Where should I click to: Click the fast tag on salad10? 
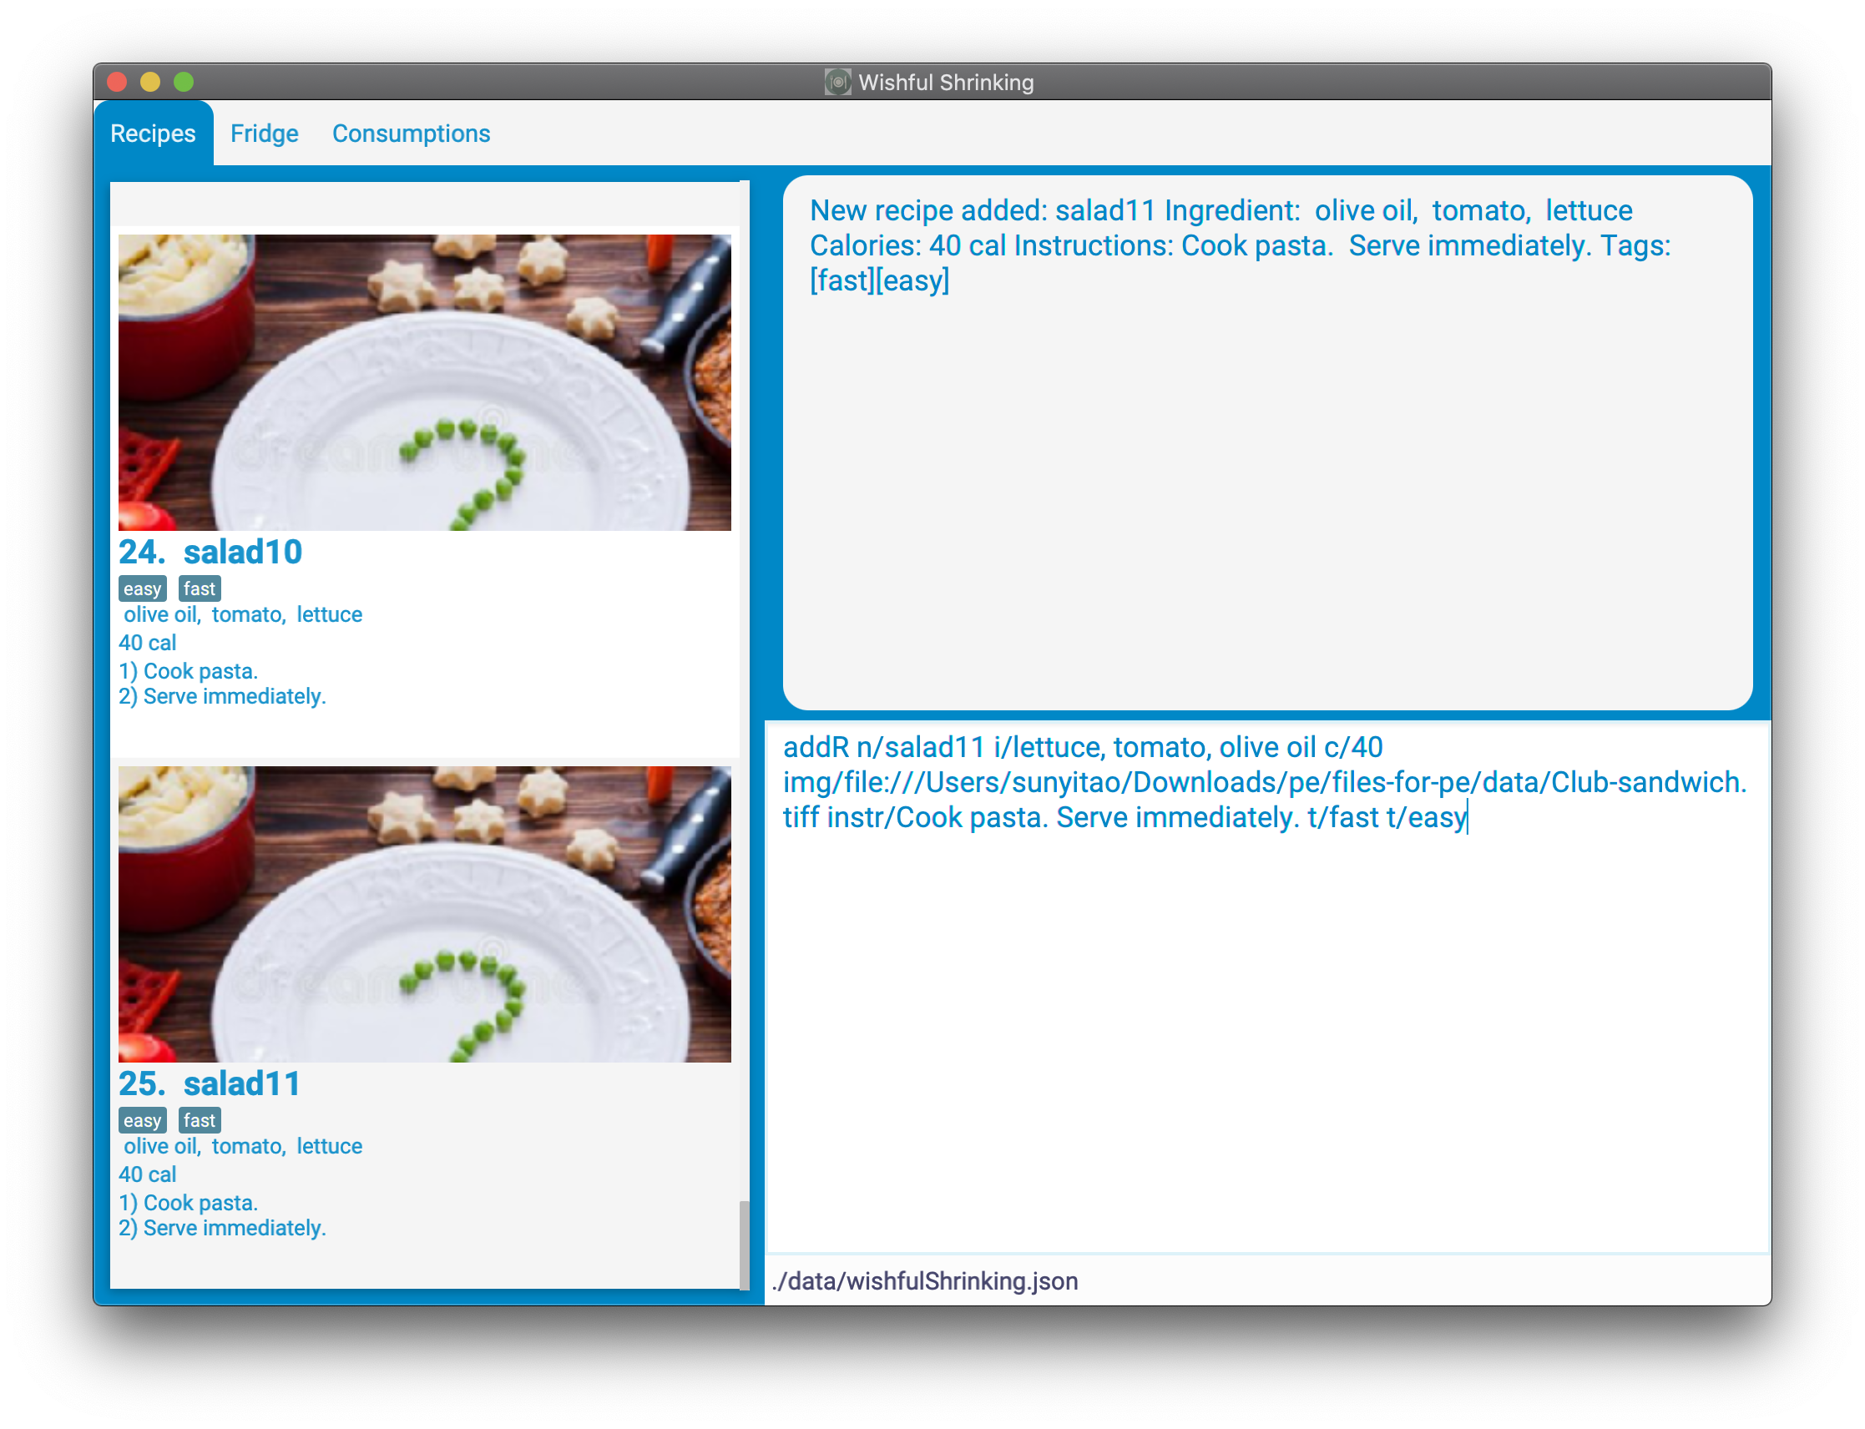[200, 587]
